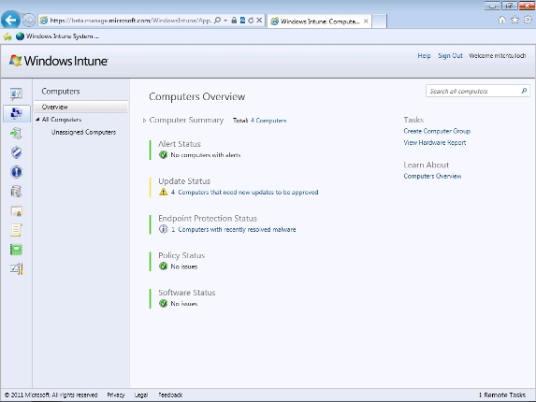This screenshot has width=536, height=402.
Task: Open the address bar dropdown arrow
Action: 225,21
